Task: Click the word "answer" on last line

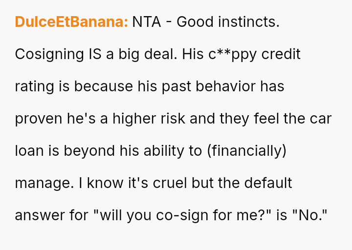Action: 40,215
